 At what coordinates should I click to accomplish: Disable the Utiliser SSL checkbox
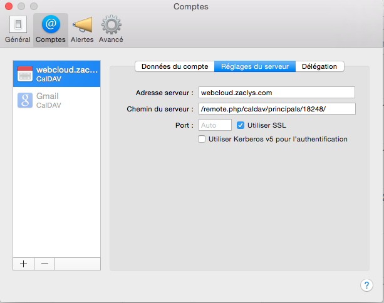[x=241, y=125]
